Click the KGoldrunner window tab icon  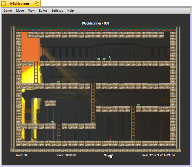(3, 3)
